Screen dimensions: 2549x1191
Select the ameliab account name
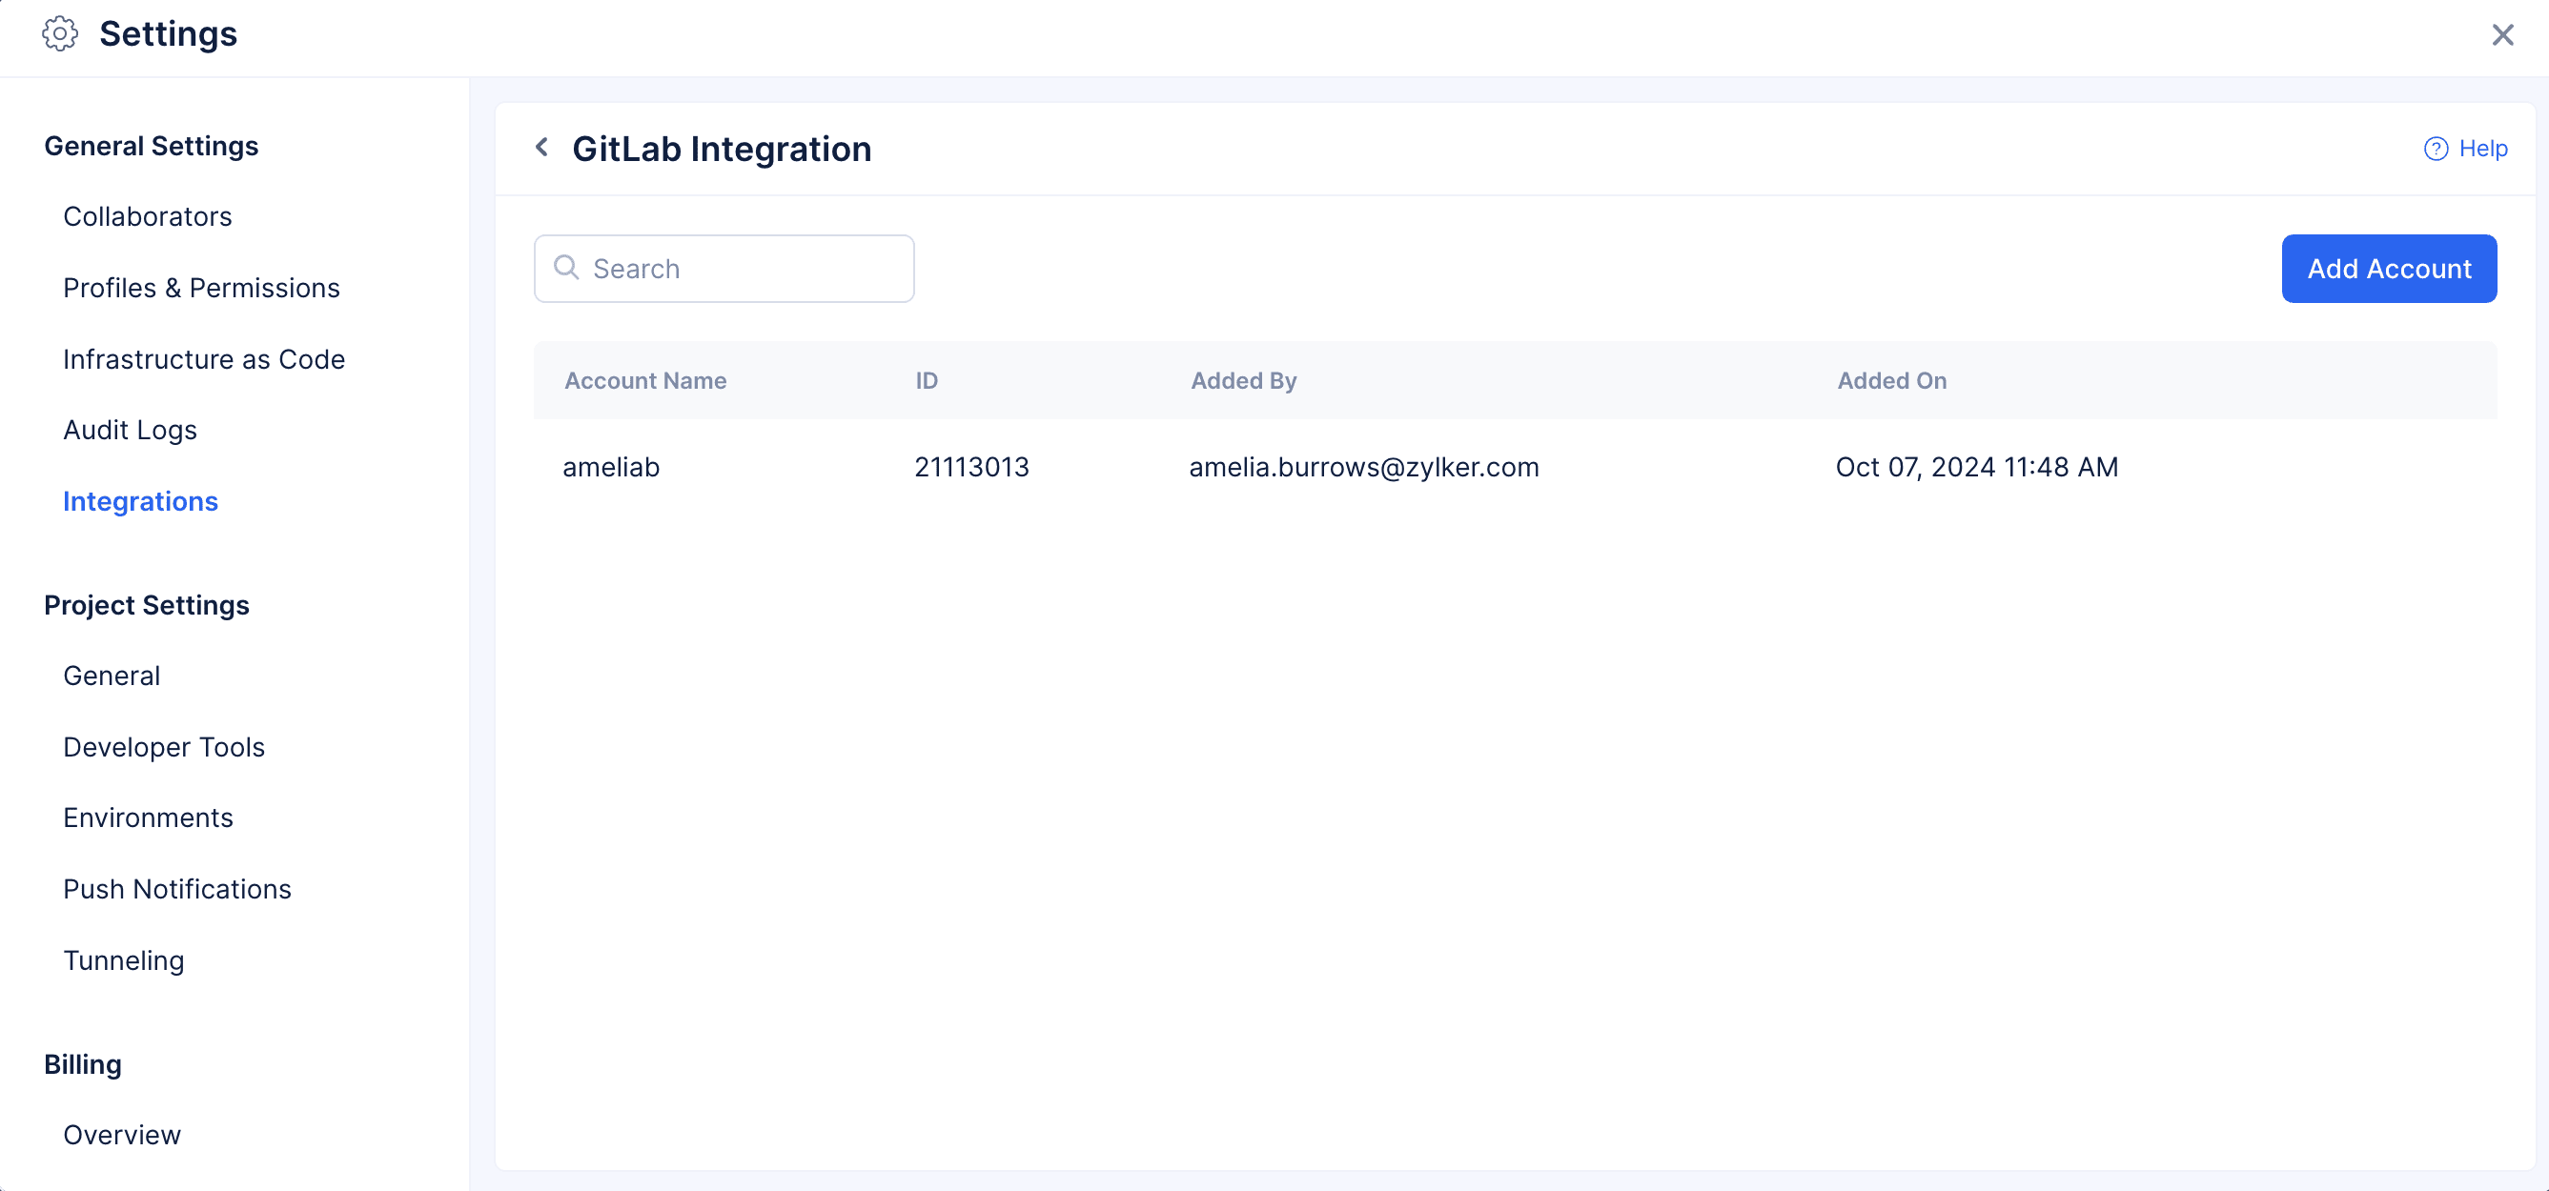610,467
